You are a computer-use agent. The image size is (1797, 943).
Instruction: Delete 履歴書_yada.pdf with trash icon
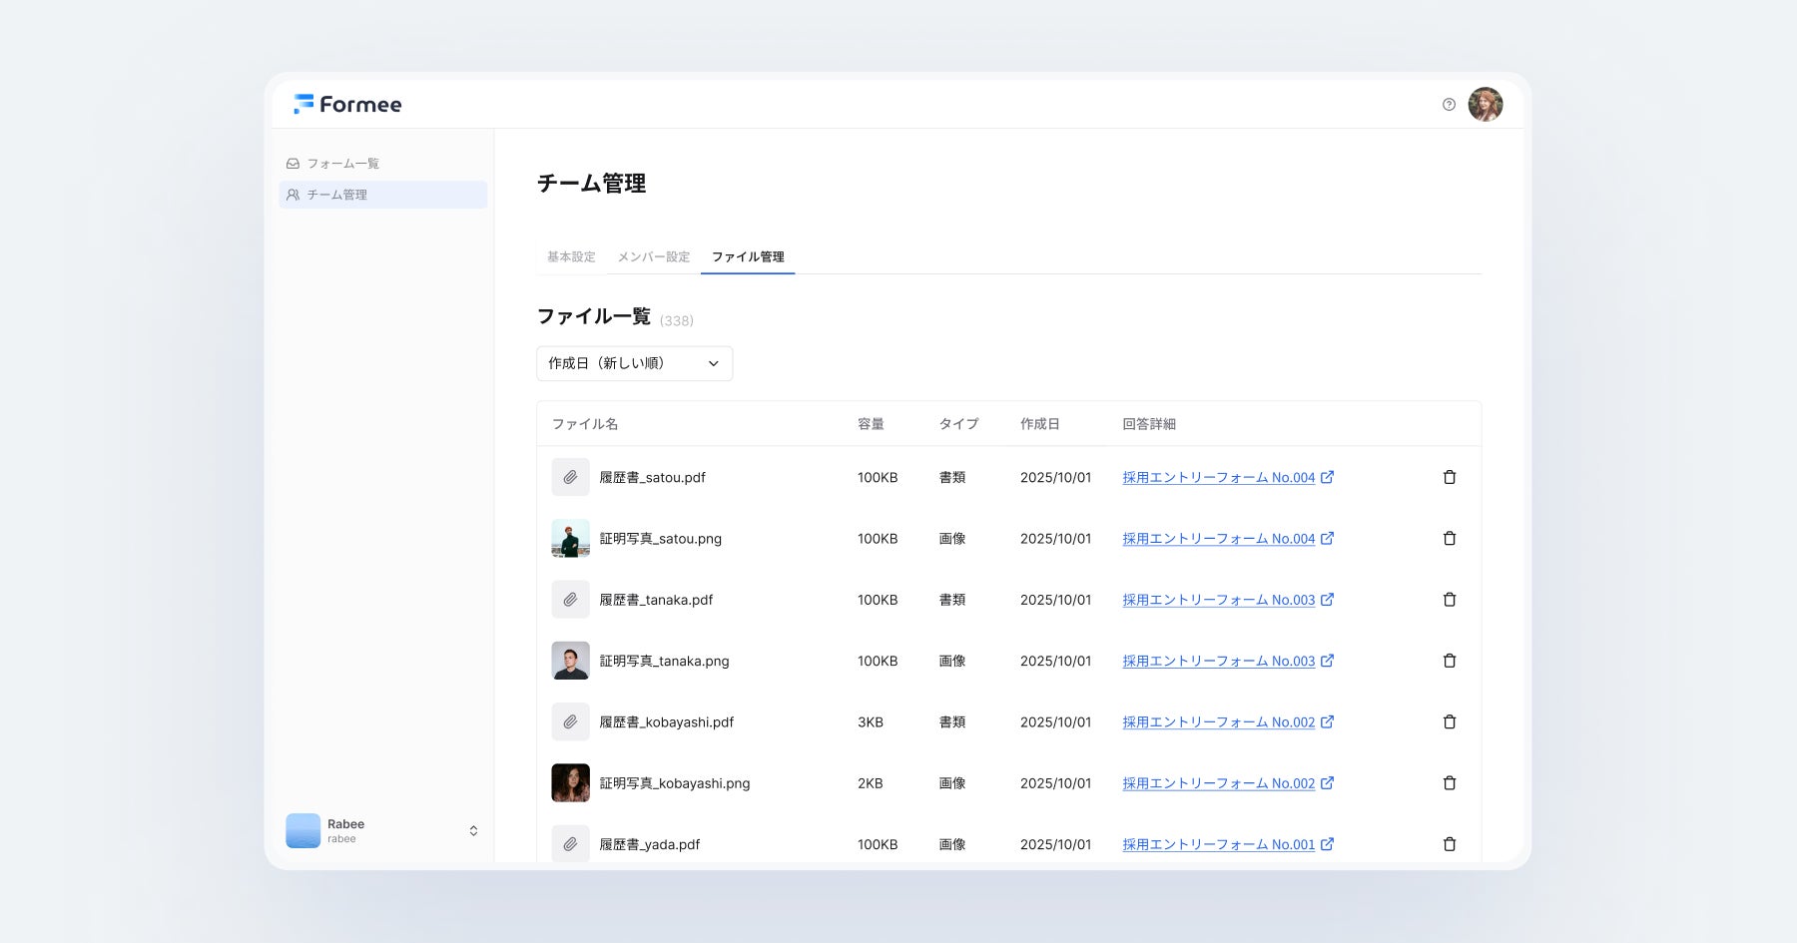click(x=1450, y=844)
